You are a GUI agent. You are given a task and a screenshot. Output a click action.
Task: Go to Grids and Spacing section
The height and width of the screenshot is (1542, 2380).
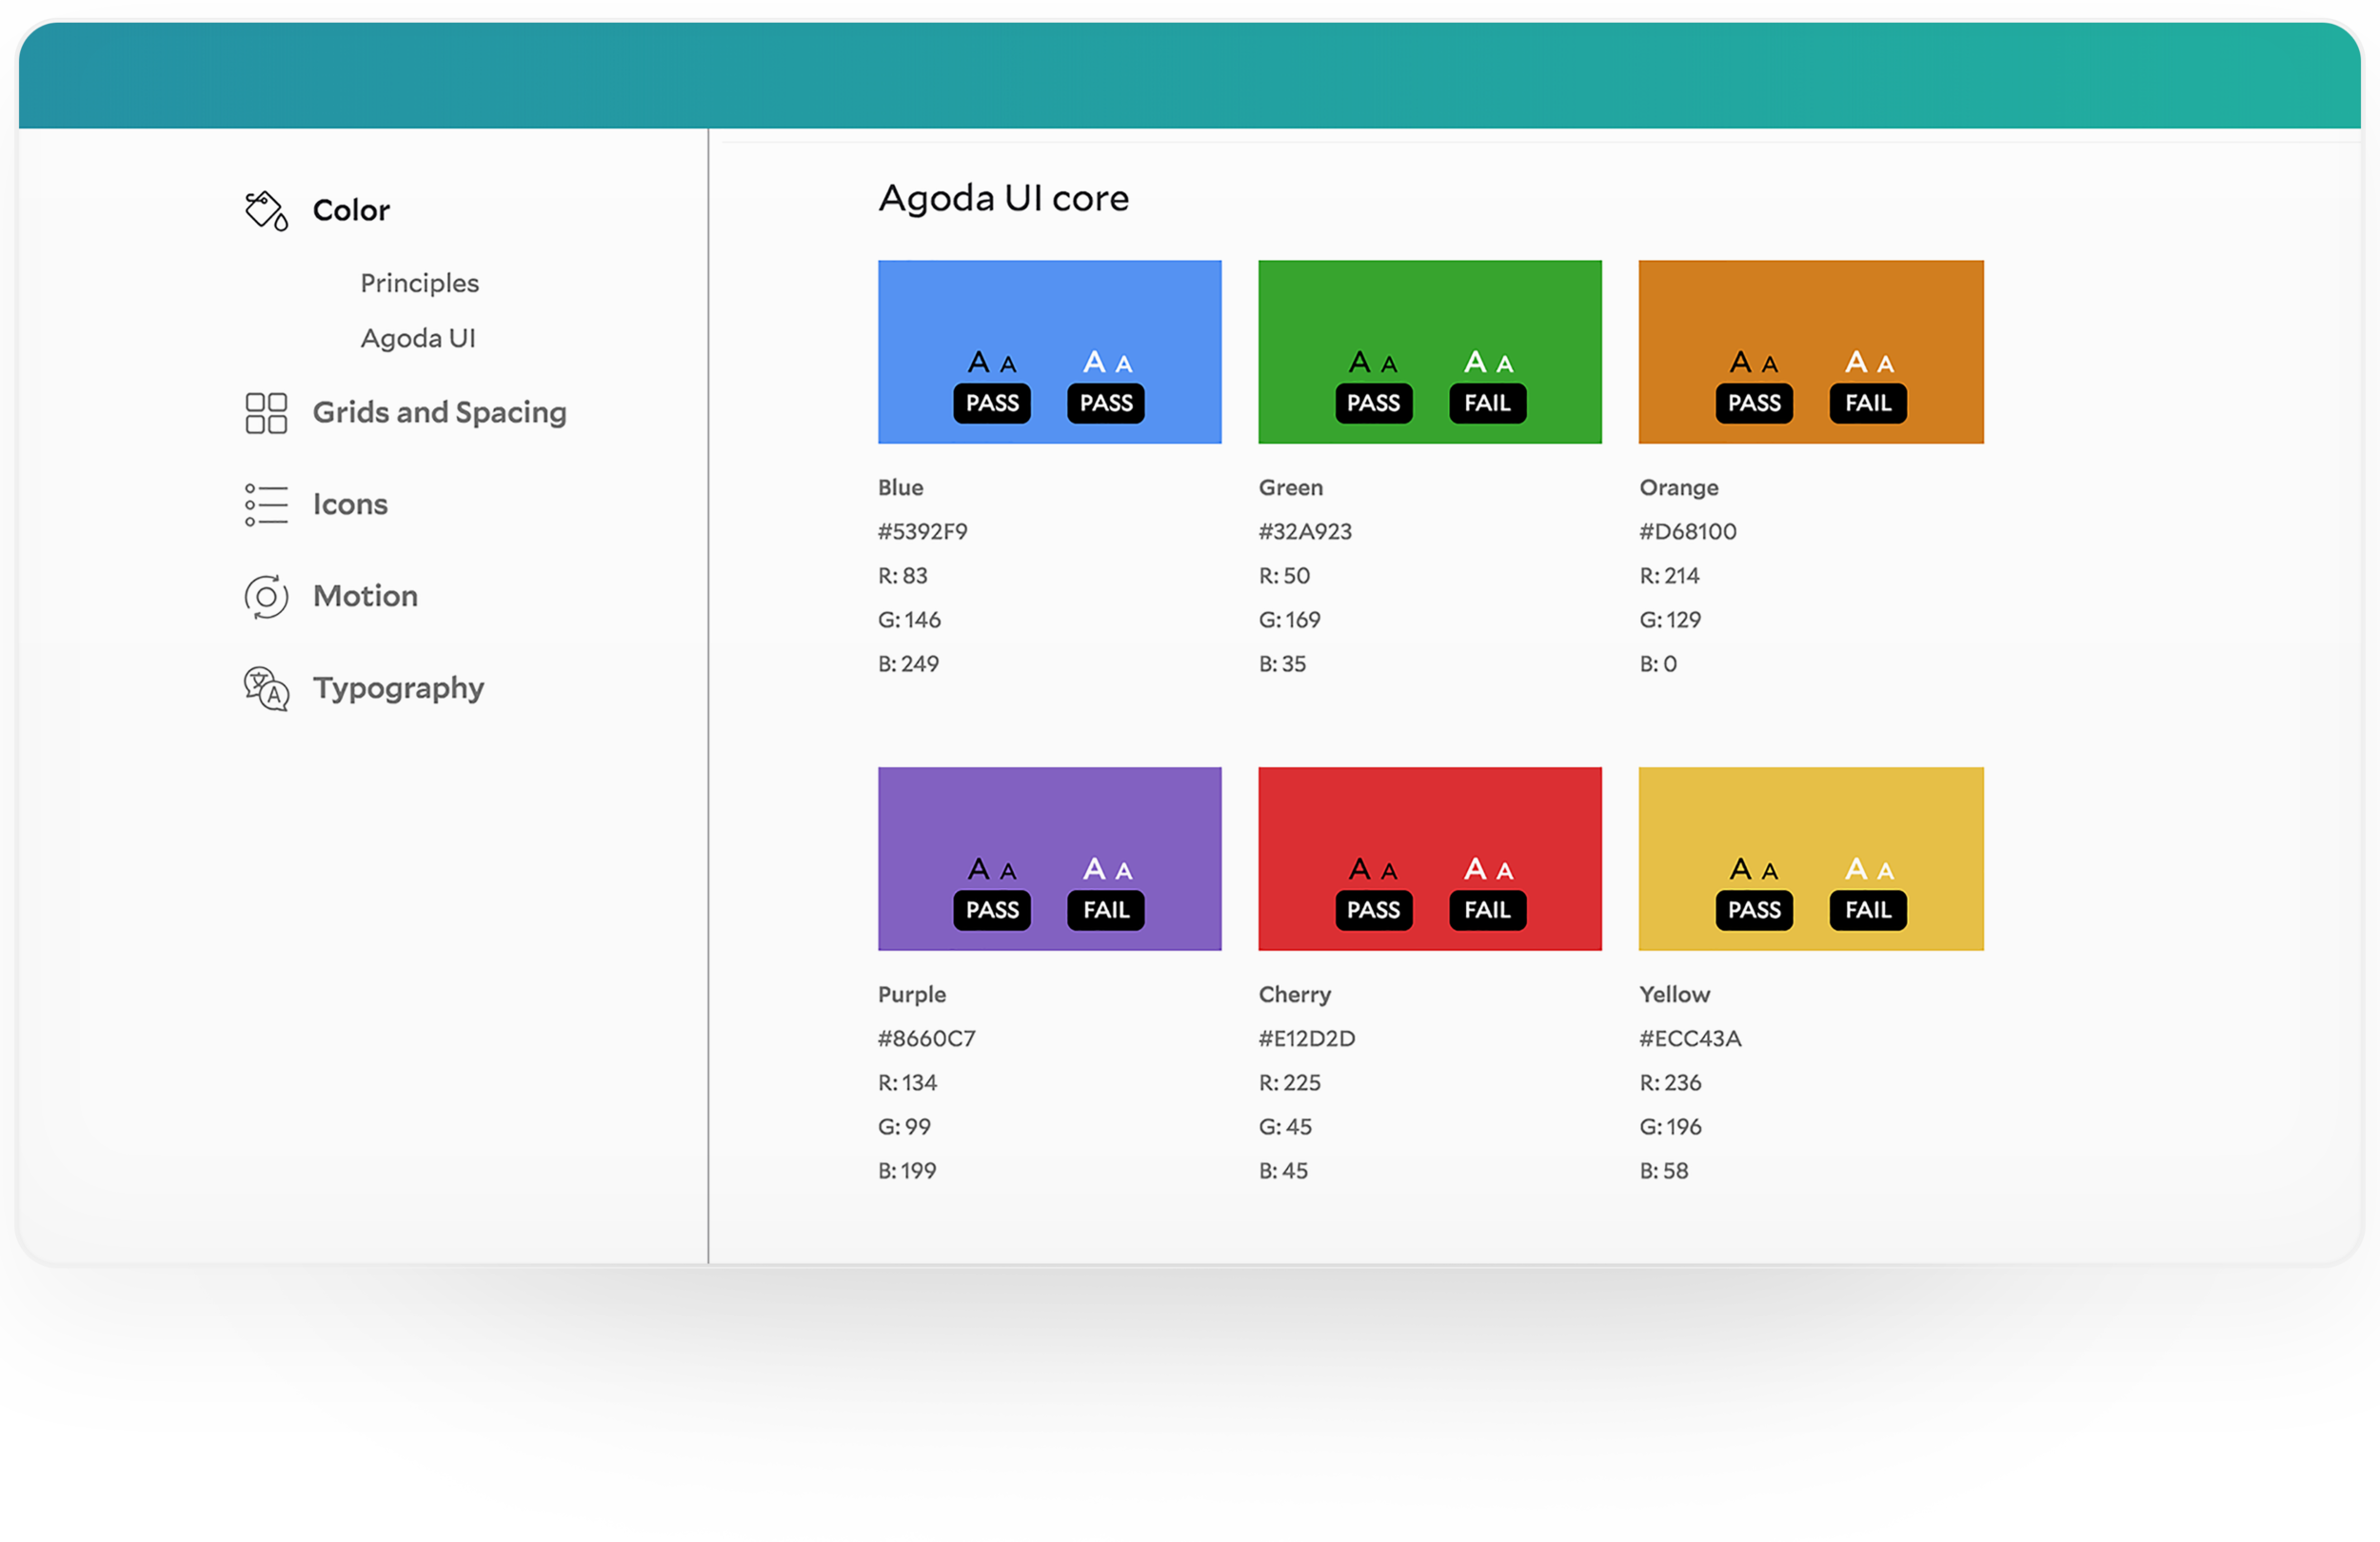[x=439, y=413]
